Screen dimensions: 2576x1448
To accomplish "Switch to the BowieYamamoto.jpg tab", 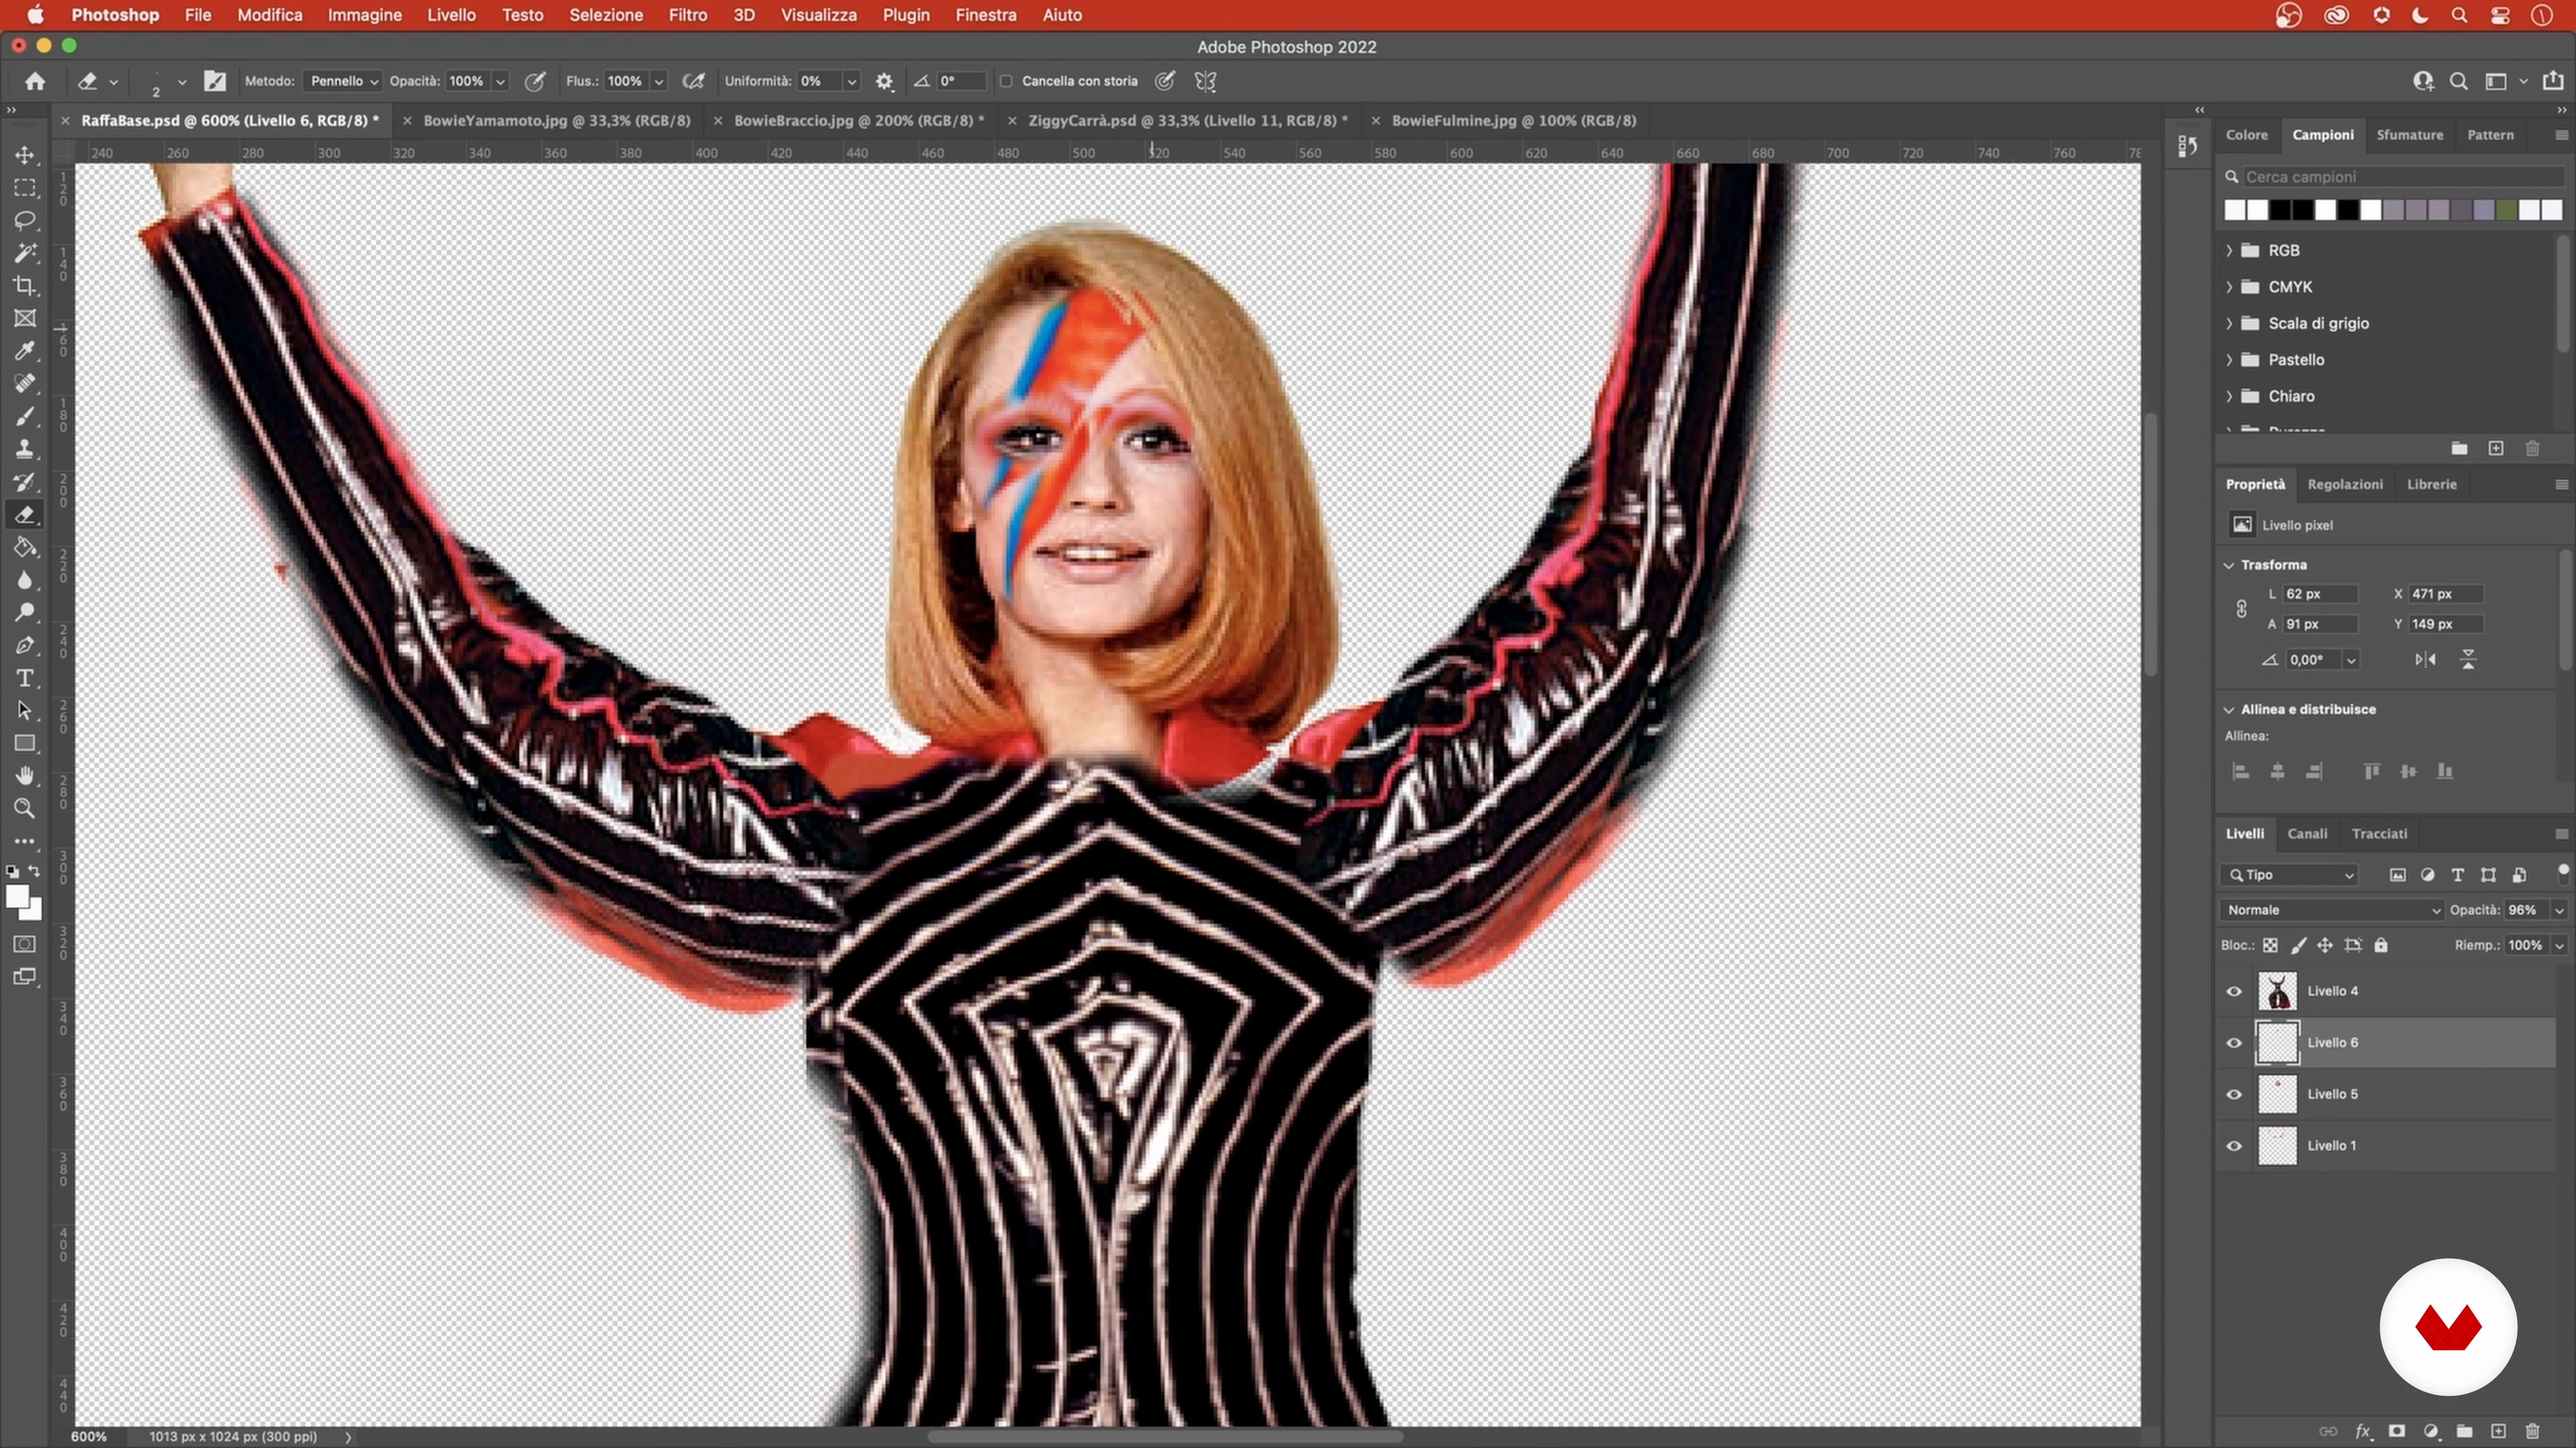I will point(556,120).
